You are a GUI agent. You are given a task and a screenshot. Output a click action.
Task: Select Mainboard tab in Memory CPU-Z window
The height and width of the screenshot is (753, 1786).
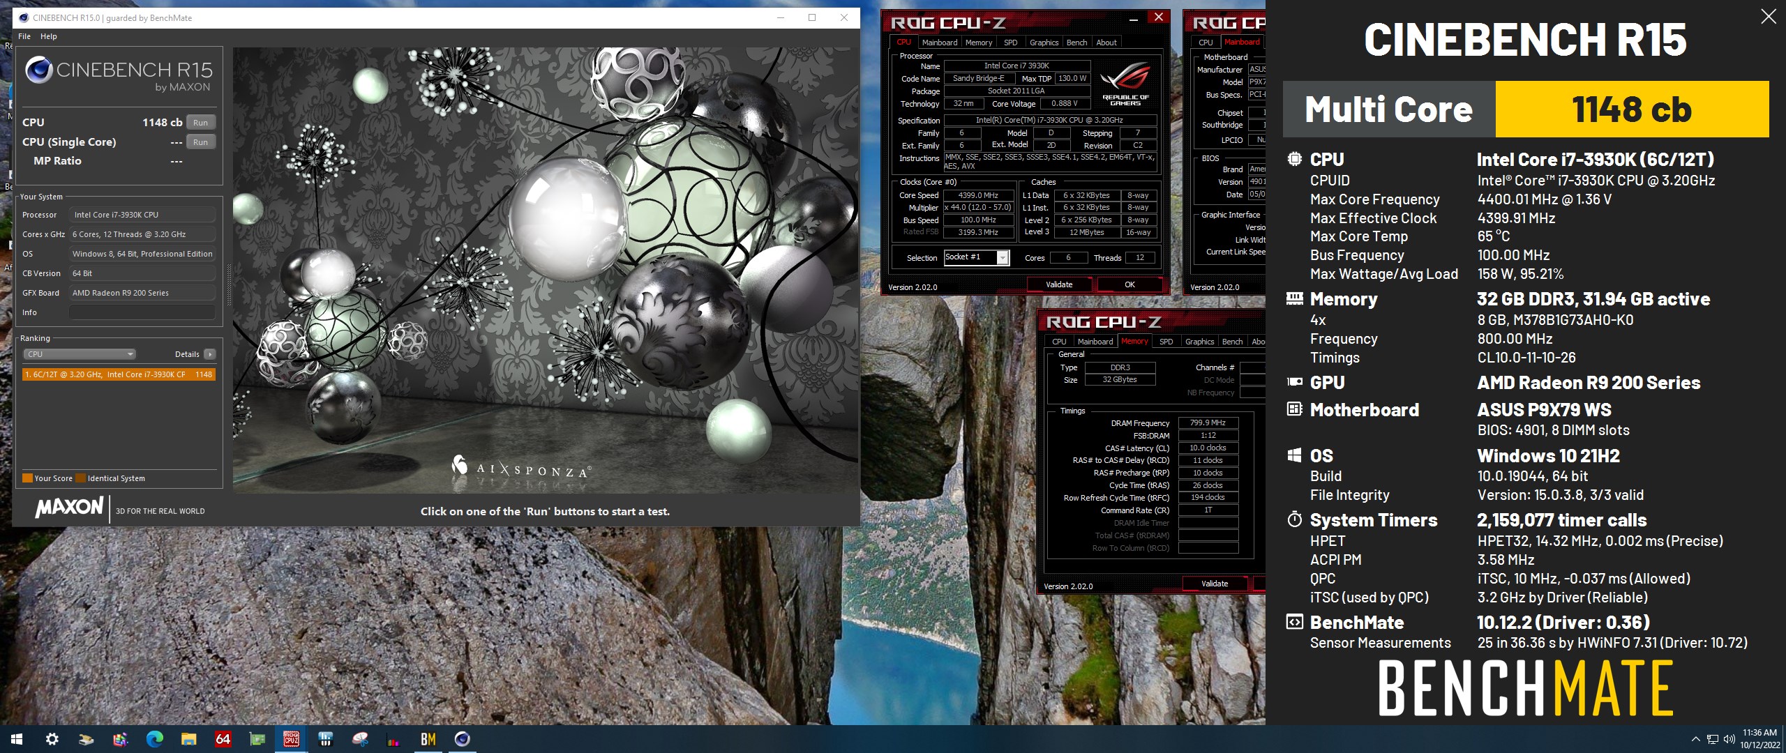pyautogui.click(x=1095, y=342)
